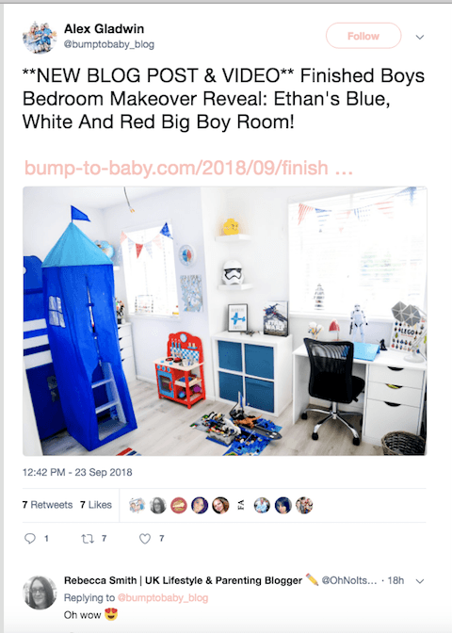Image resolution: width=452 pixels, height=633 pixels.
Task: Like the tweet with the heart icon
Action: coord(145,539)
